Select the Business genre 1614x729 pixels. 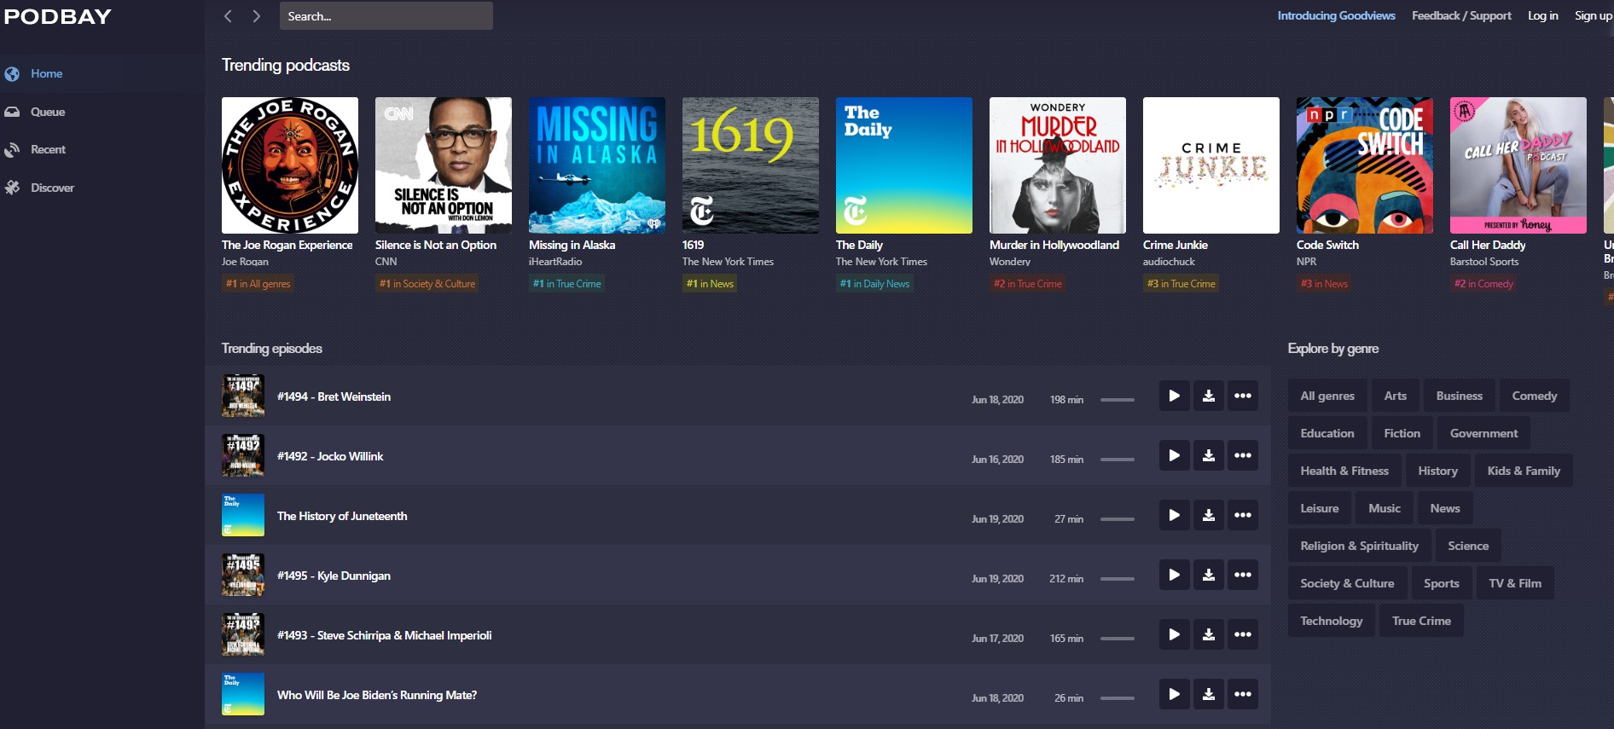1460,396
